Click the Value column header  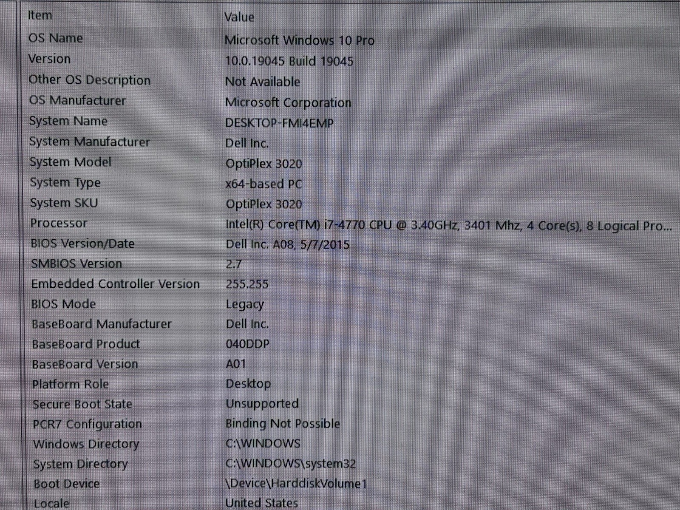click(239, 17)
